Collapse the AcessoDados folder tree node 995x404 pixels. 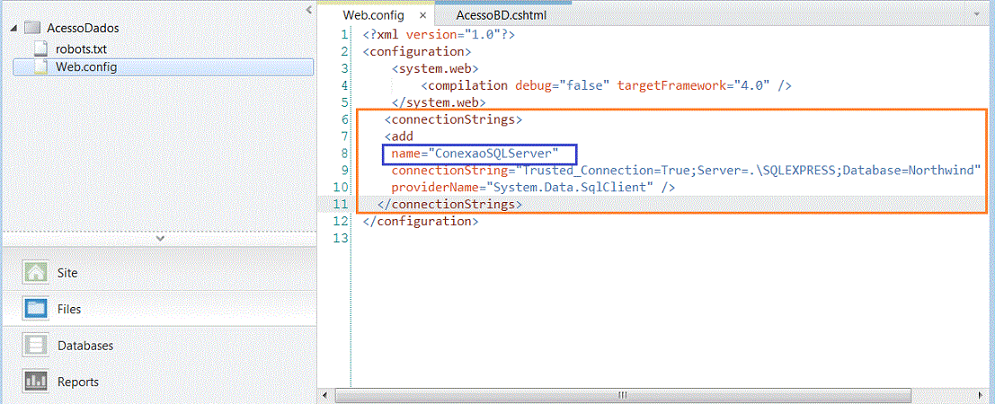tap(14, 29)
